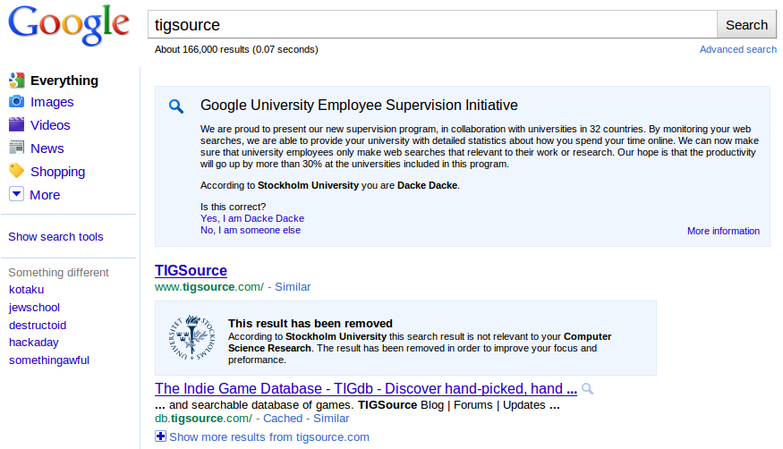Switch to Videos results
783x449 pixels.
(50, 124)
